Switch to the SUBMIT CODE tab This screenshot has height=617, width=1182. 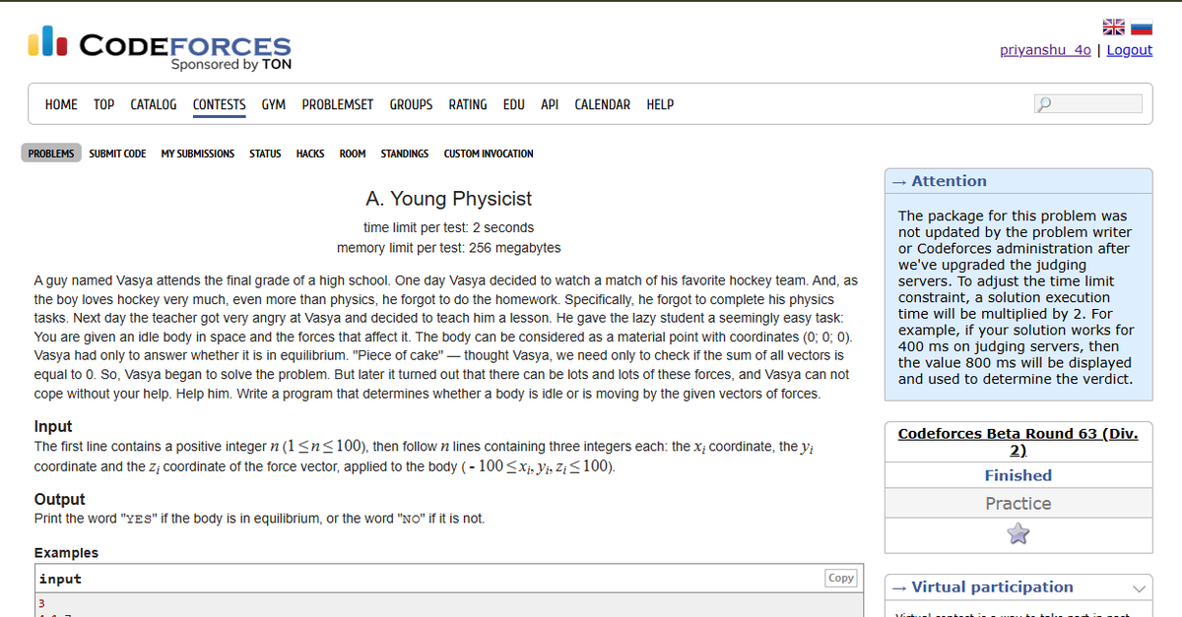point(117,154)
